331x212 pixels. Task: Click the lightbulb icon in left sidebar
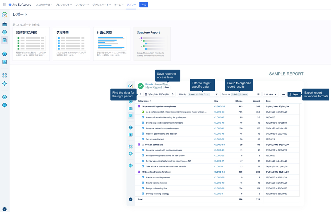[4, 105]
